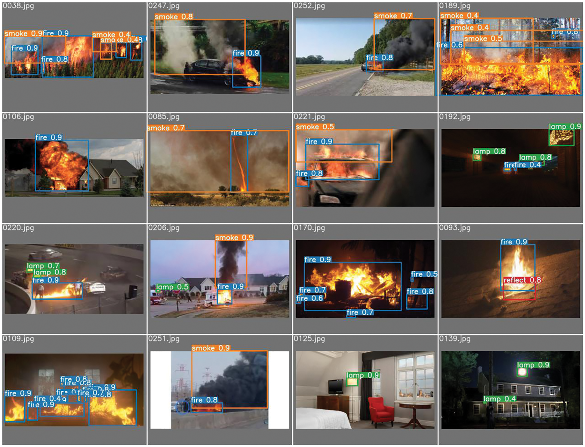Image resolution: width=585 pixels, height=447 pixels.
Task: Click 'smoke 0.7' label in 0085.jpg
Action: click(x=166, y=128)
